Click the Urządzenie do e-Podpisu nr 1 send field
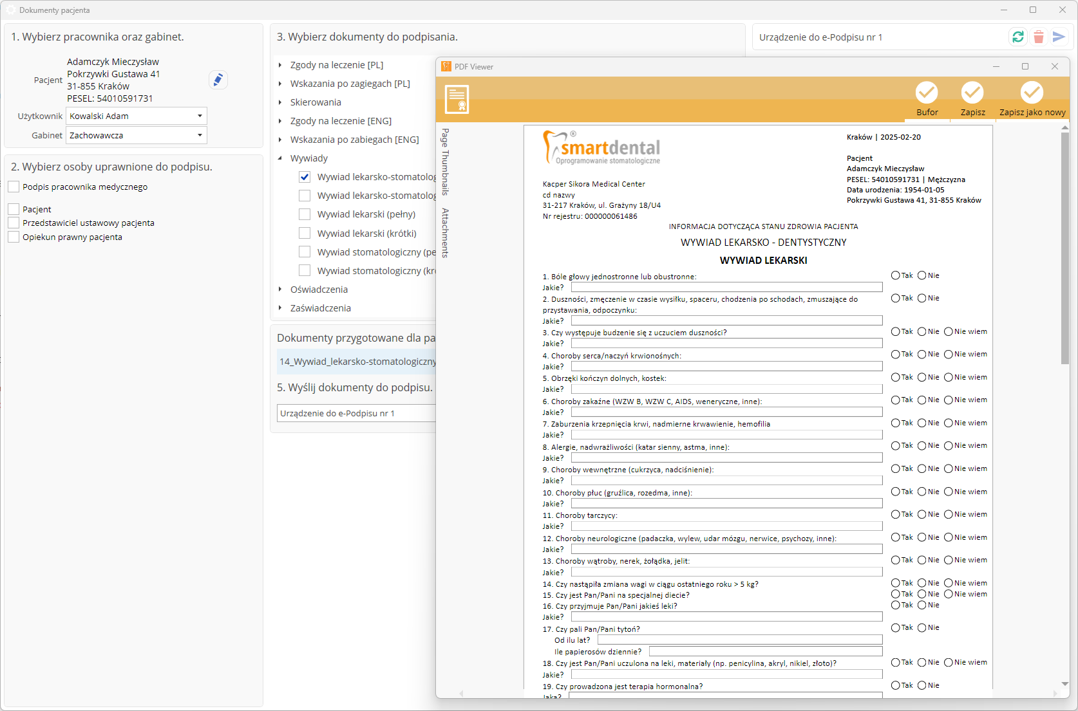This screenshot has height=711, width=1078. click(356, 414)
